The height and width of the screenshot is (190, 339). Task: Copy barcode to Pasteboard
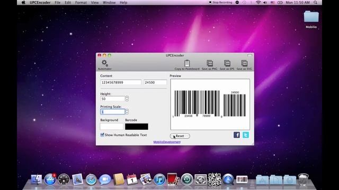click(x=187, y=64)
